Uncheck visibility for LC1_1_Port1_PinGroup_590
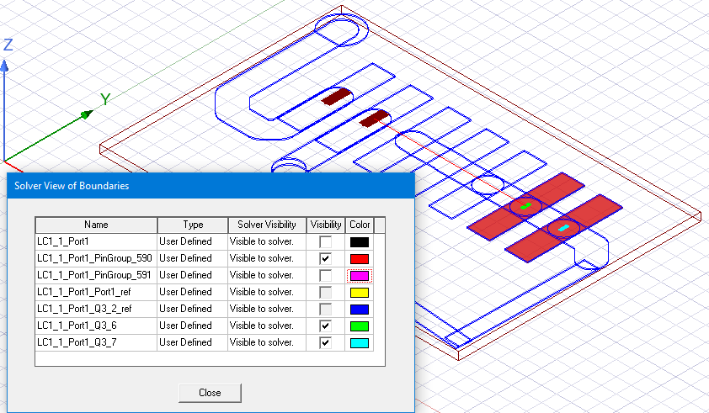This screenshot has width=709, height=413. tap(325, 258)
